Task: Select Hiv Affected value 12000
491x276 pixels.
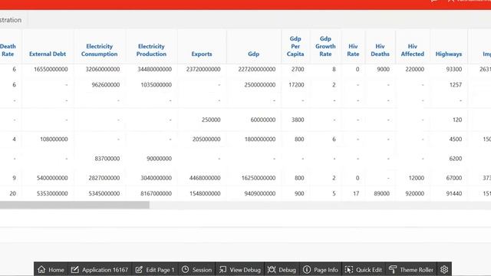Action: pyautogui.click(x=416, y=178)
